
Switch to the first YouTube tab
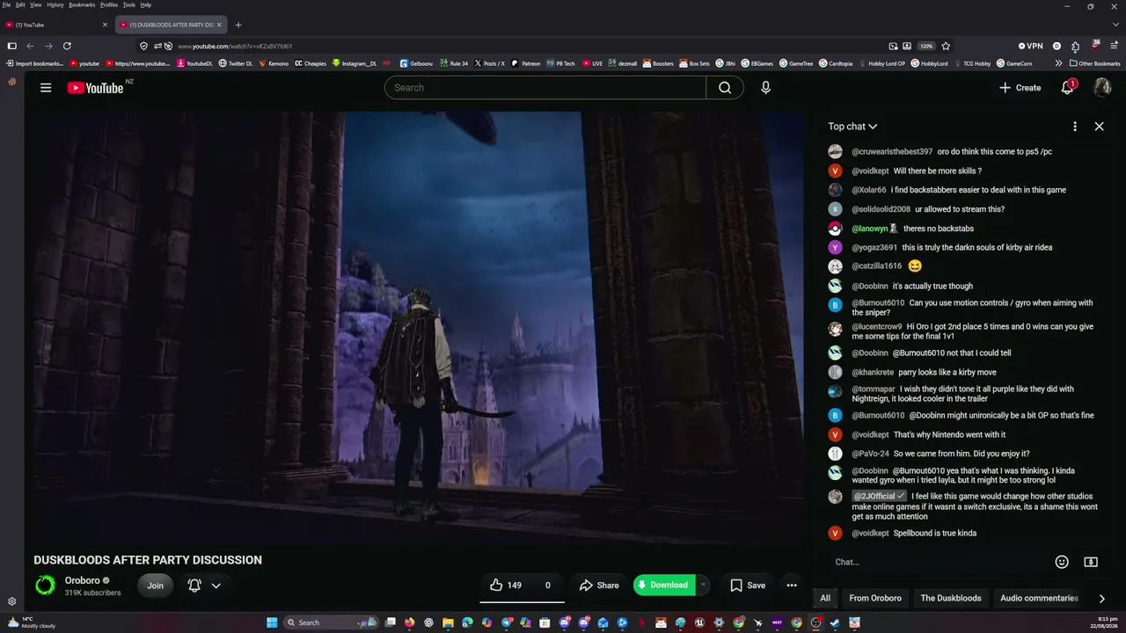[55, 25]
